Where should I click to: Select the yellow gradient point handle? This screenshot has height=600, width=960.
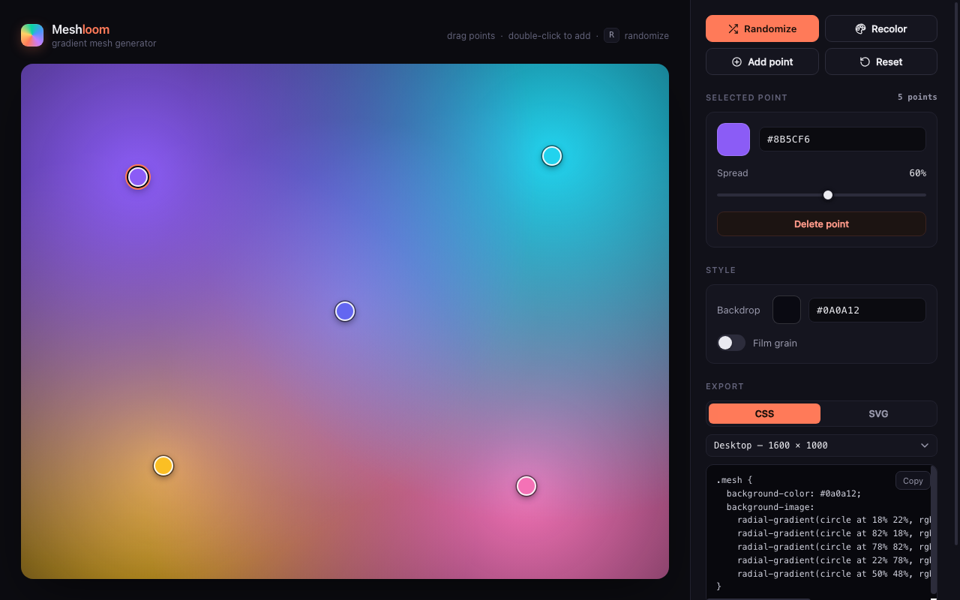pyautogui.click(x=163, y=466)
